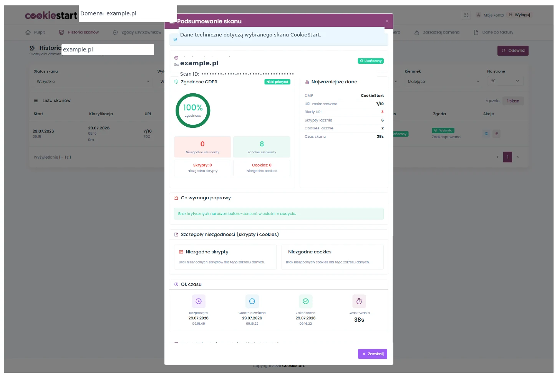Click the Skrypty lacznie value 6

(382, 120)
